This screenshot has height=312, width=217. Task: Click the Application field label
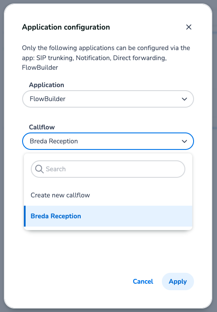46,85
